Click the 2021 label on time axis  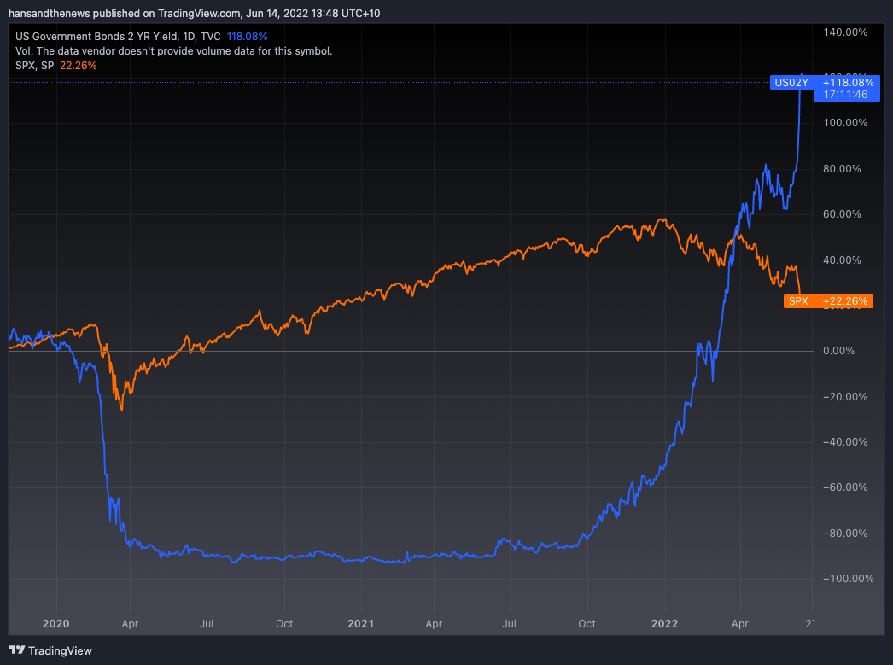359,624
